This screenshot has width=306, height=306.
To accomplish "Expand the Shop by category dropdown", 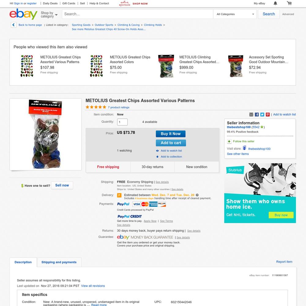I will click(x=49, y=14).
